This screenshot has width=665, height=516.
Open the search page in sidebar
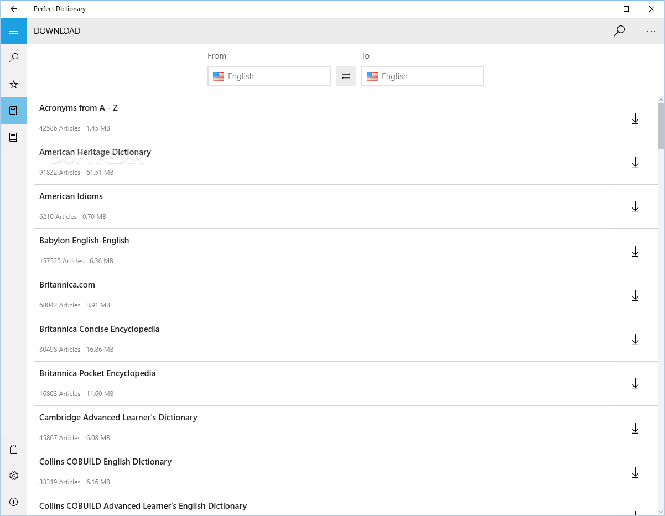pyautogui.click(x=14, y=58)
